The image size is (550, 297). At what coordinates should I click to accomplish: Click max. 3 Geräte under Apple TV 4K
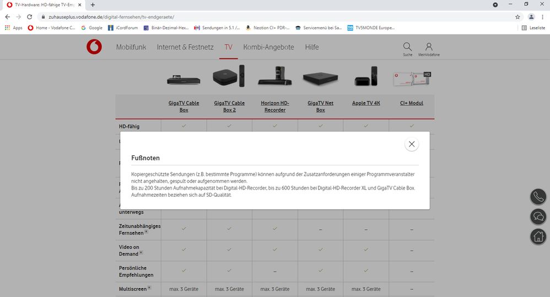coord(366,289)
